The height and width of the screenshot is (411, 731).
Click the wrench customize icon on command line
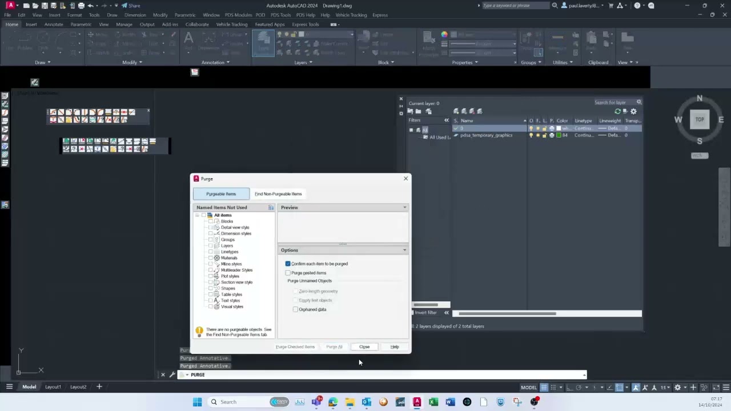(172, 375)
